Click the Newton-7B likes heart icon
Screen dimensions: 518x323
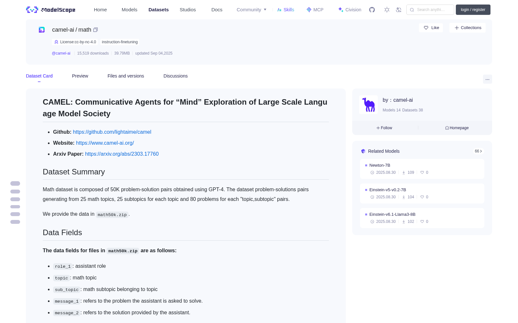coord(422,172)
